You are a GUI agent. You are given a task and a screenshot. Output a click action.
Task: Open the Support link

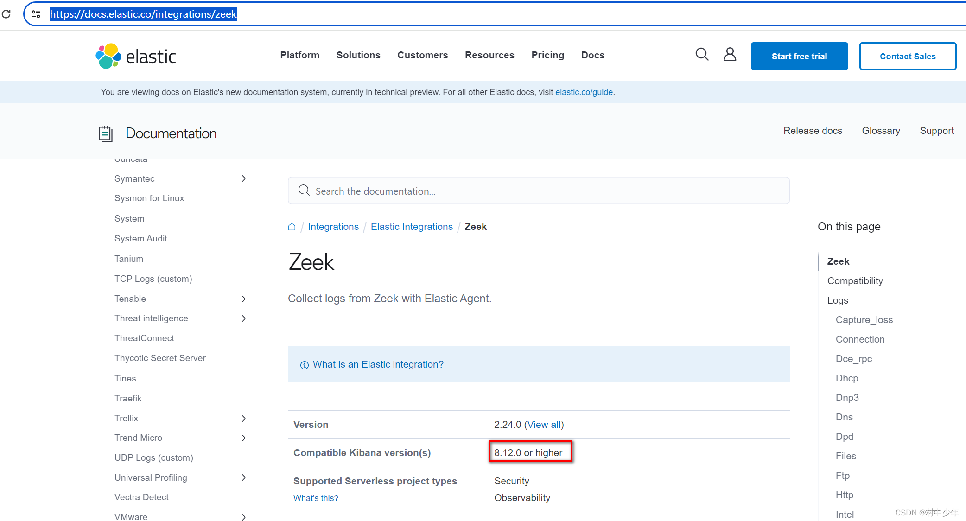point(937,131)
